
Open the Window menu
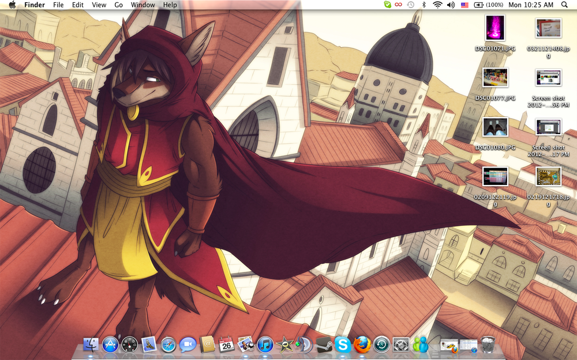click(143, 5)
